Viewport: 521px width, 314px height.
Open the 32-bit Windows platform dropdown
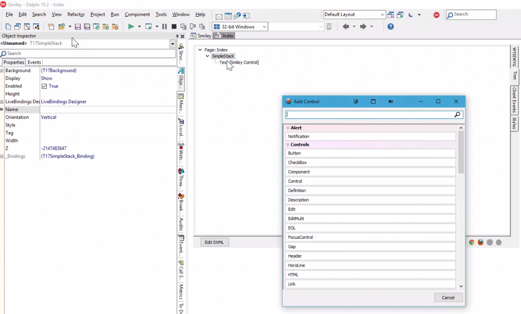point(265,26)
